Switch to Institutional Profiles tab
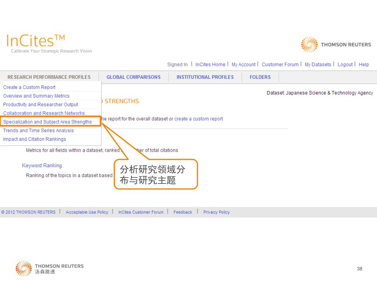 [205, 77]
